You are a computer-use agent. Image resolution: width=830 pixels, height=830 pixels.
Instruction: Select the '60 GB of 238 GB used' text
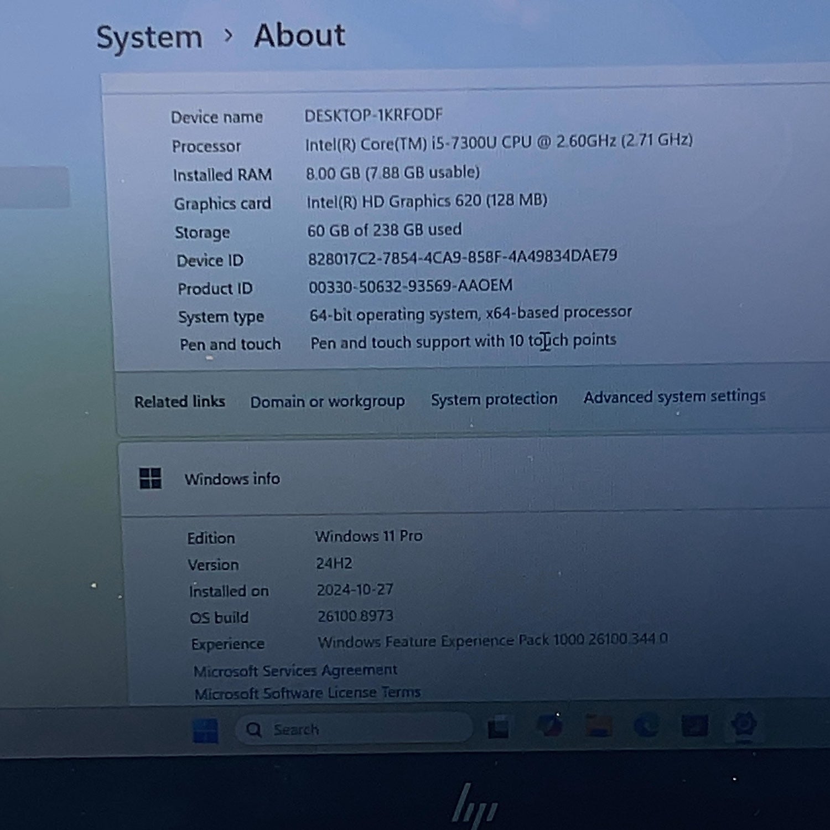(x=385, y=230)
